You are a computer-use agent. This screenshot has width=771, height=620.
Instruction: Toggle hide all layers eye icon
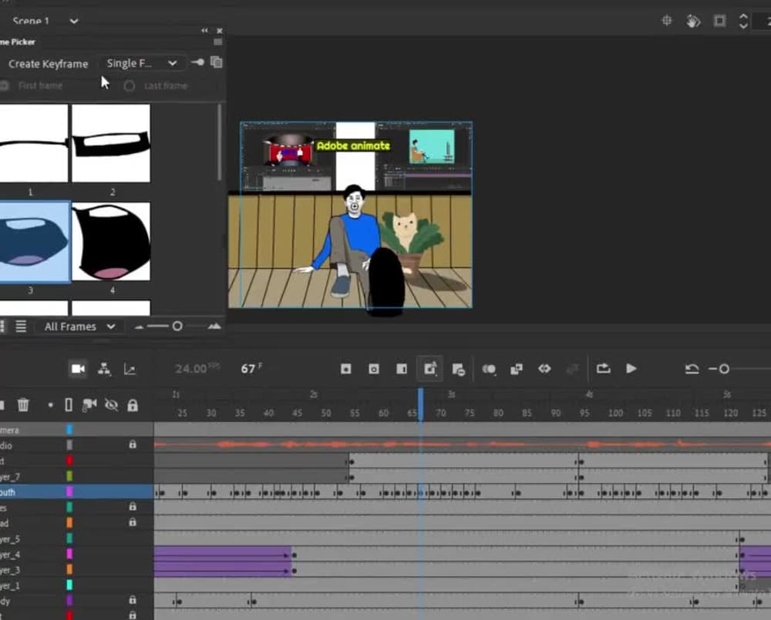click(112, 405)
